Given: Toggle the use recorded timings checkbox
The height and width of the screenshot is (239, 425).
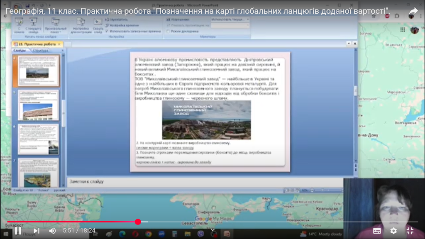Looking at the screenshot, I should [107, 31].
